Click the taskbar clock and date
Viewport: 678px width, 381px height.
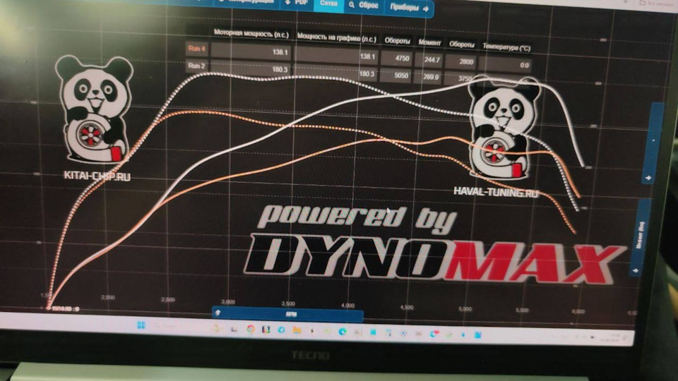[609, 338]
